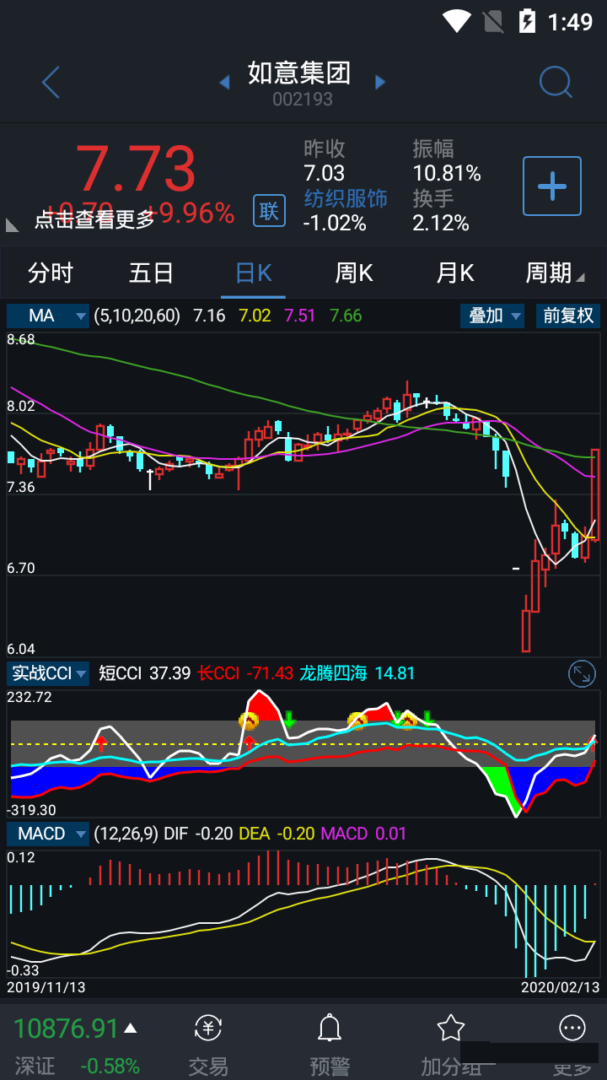Tap the corner triangle expander beside price
The height and width of the screenshot is (1080, 607).
(13, 224)
